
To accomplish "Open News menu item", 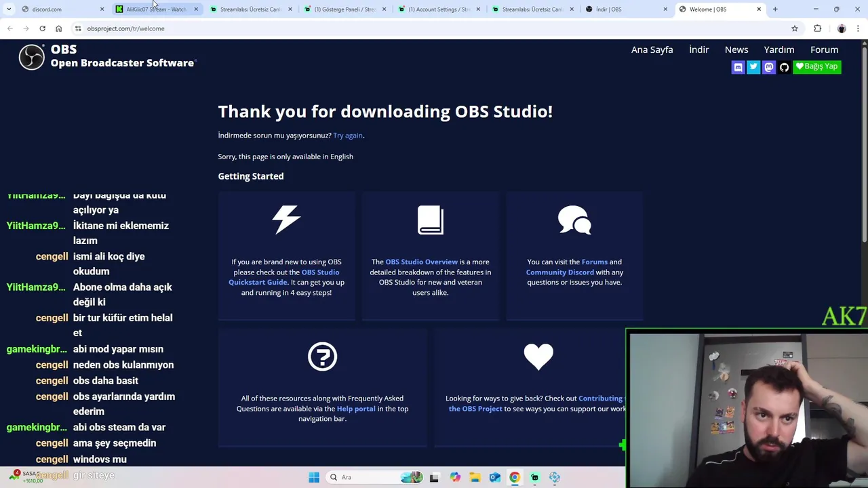I will (736, 49).
